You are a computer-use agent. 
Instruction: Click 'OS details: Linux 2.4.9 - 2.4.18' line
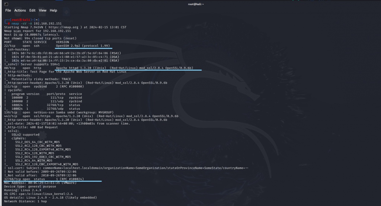50,198
